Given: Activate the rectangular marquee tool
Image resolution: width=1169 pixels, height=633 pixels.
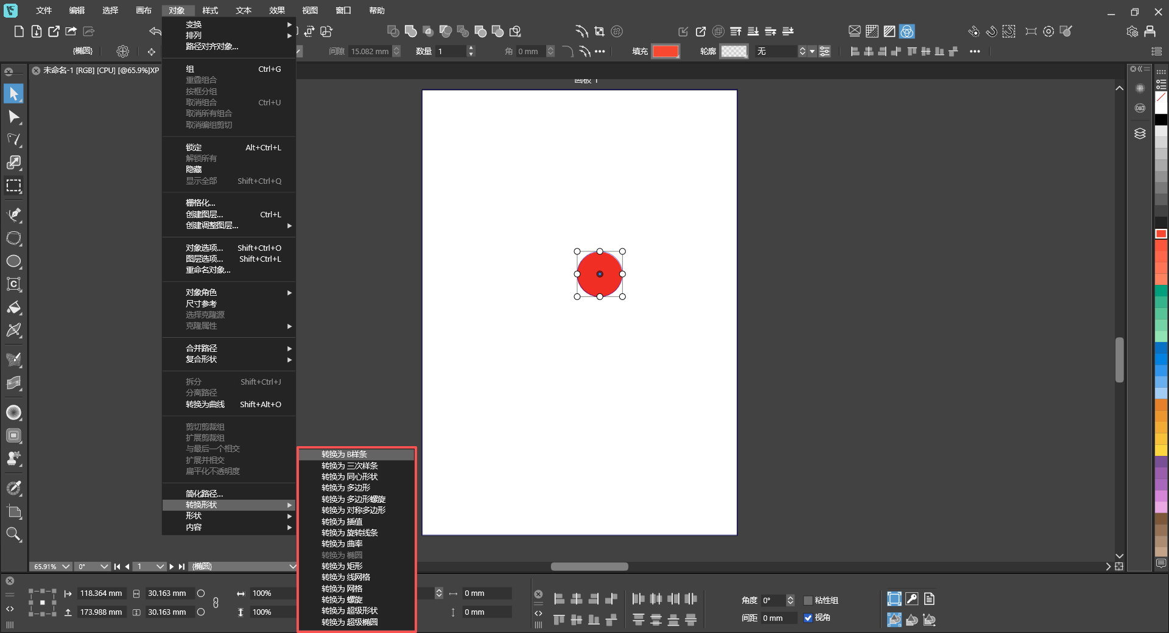Looking at the screenshot, I should pos(13,186).
